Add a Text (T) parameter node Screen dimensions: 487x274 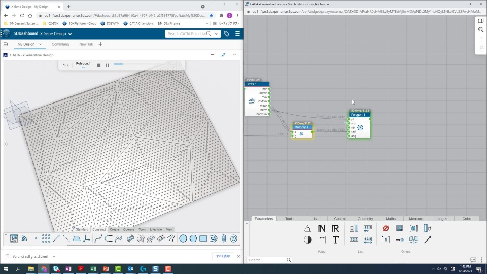coord(336,240)
